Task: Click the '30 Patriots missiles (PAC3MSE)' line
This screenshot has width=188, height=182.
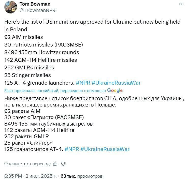Action: coord(44,45)
